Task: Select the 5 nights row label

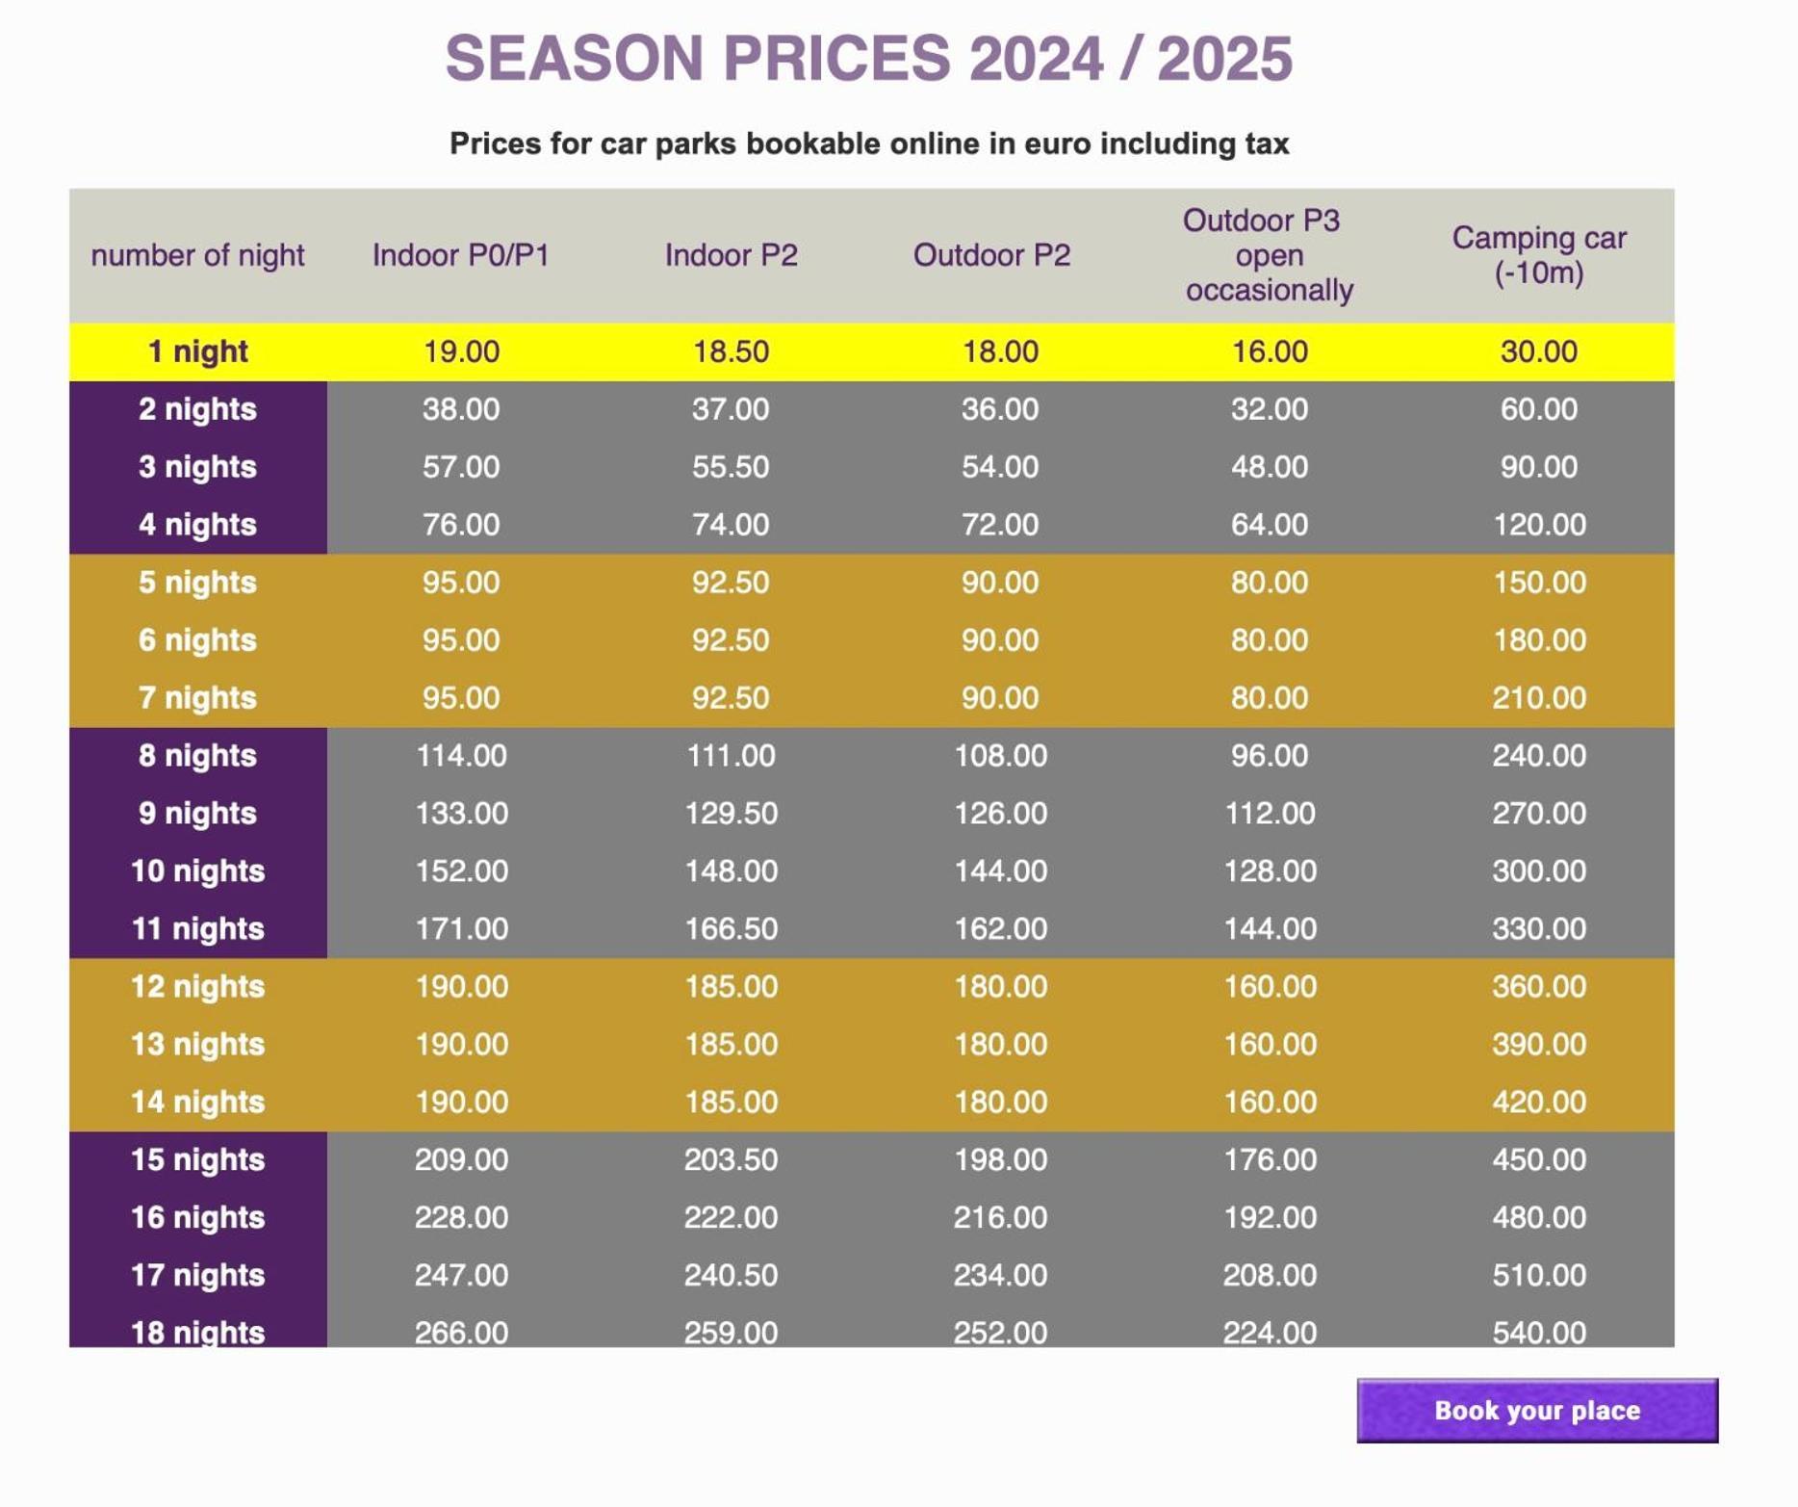Action: (x=197, y=583)
